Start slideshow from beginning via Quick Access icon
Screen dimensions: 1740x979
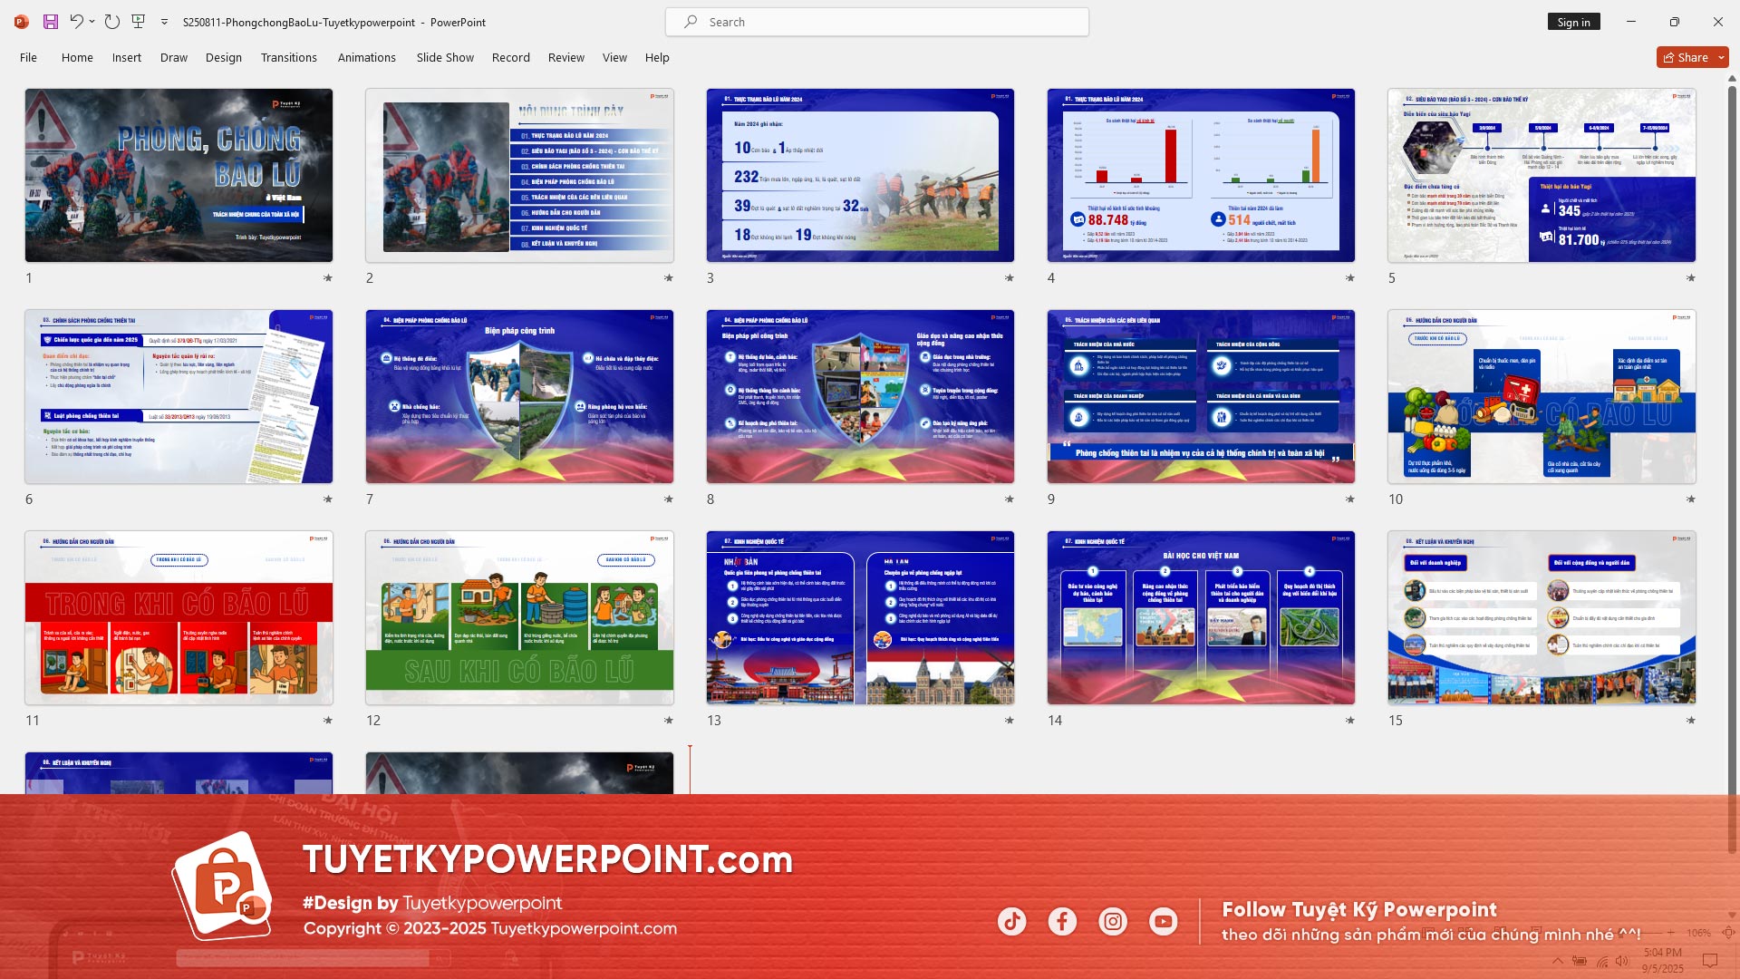coord(139,22)
